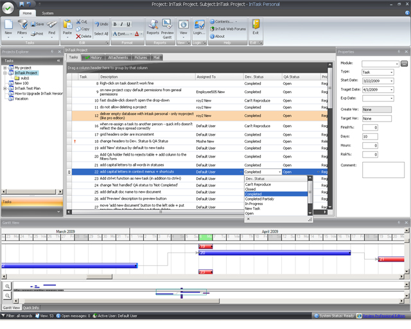Select the Vacation project in tree

coord(21,99)
